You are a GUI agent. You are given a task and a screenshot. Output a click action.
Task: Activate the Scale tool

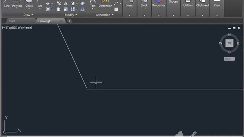pyautogui.click(x=66, y=9)
